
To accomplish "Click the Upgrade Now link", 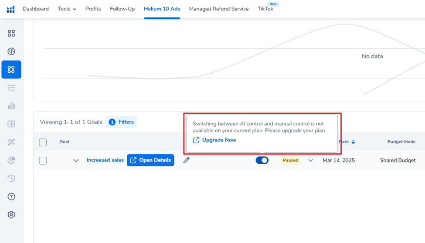I will click(219, 140).
